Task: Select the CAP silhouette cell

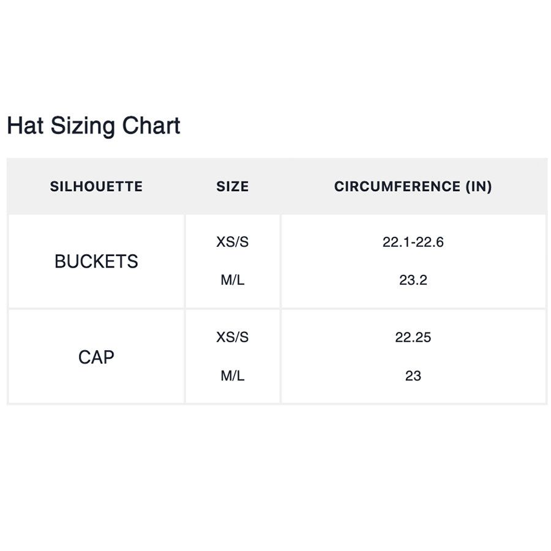Action: click(96, 357)
